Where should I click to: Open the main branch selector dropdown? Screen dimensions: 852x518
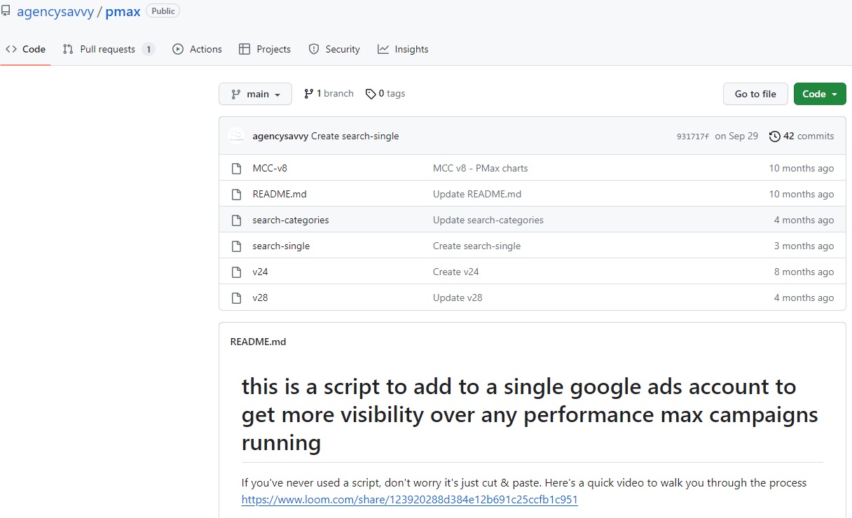[255, 93]
